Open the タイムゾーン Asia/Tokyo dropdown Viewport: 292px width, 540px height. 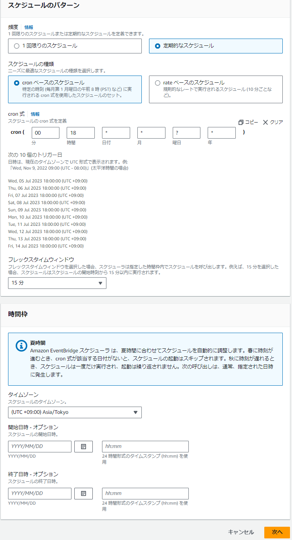click(75, 412)
